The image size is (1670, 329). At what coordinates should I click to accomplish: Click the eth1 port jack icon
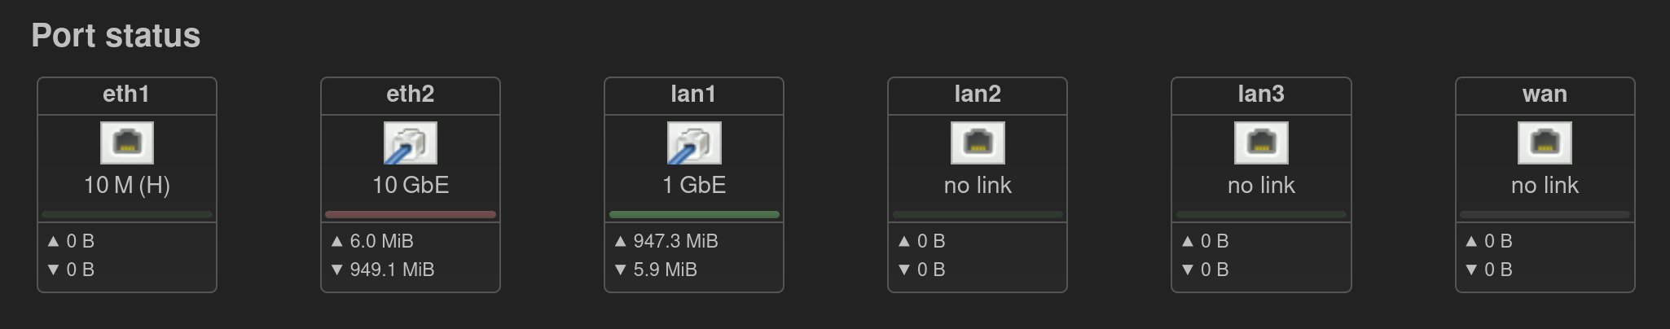click(127, 143)
